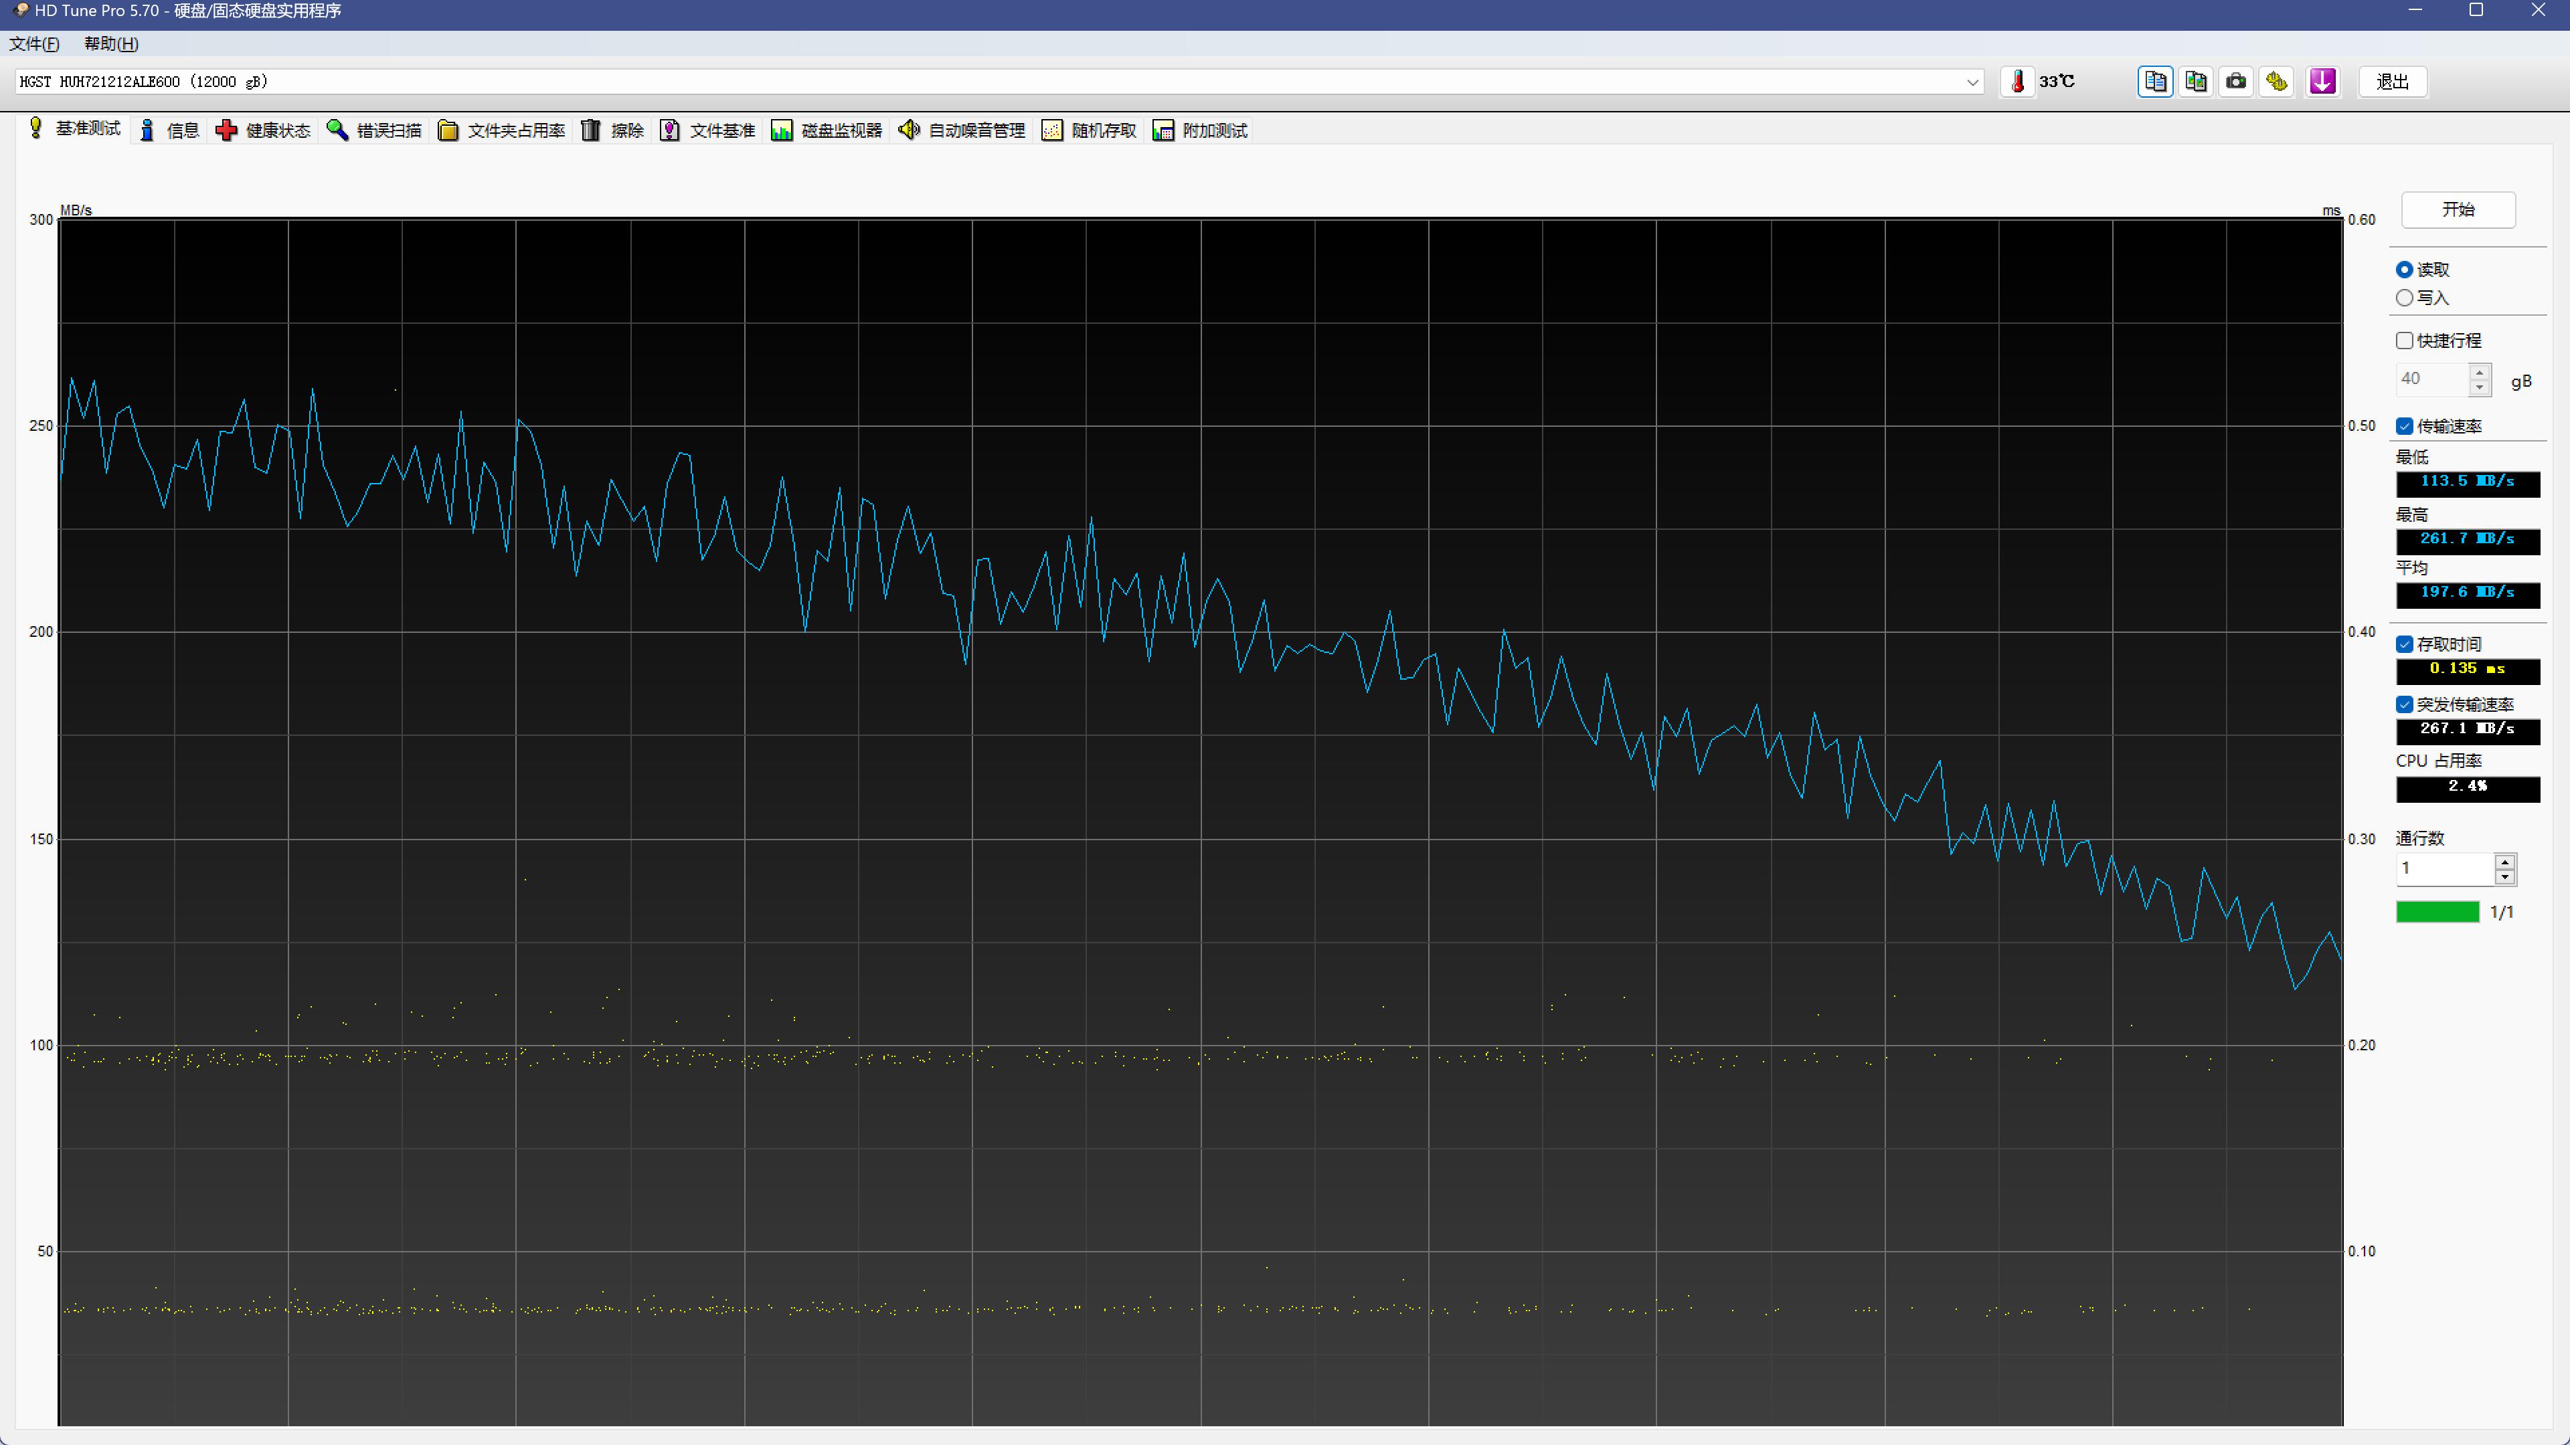
Task: Select the 写入 write radio button
Action: point(2405,298)
